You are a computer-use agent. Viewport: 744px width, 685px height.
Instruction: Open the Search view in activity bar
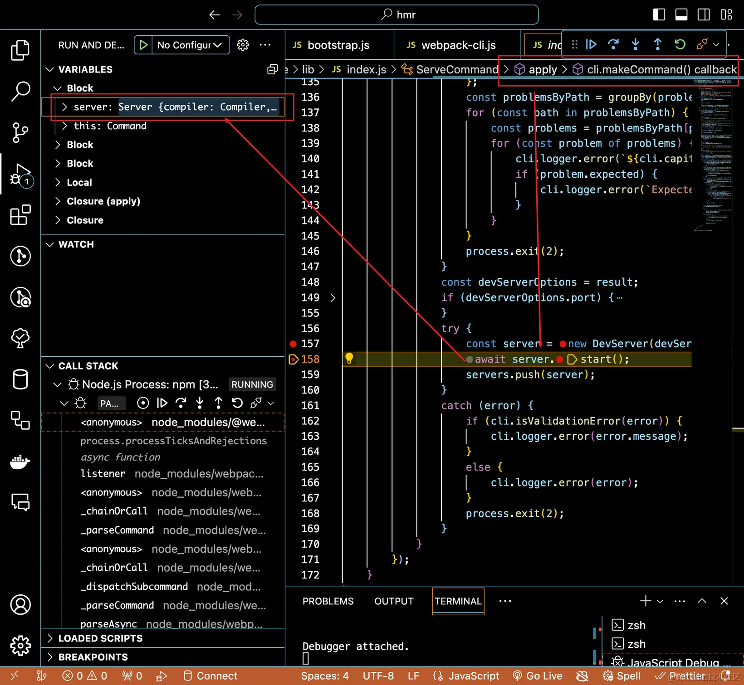pyautogui.click(x=20, y=91)
